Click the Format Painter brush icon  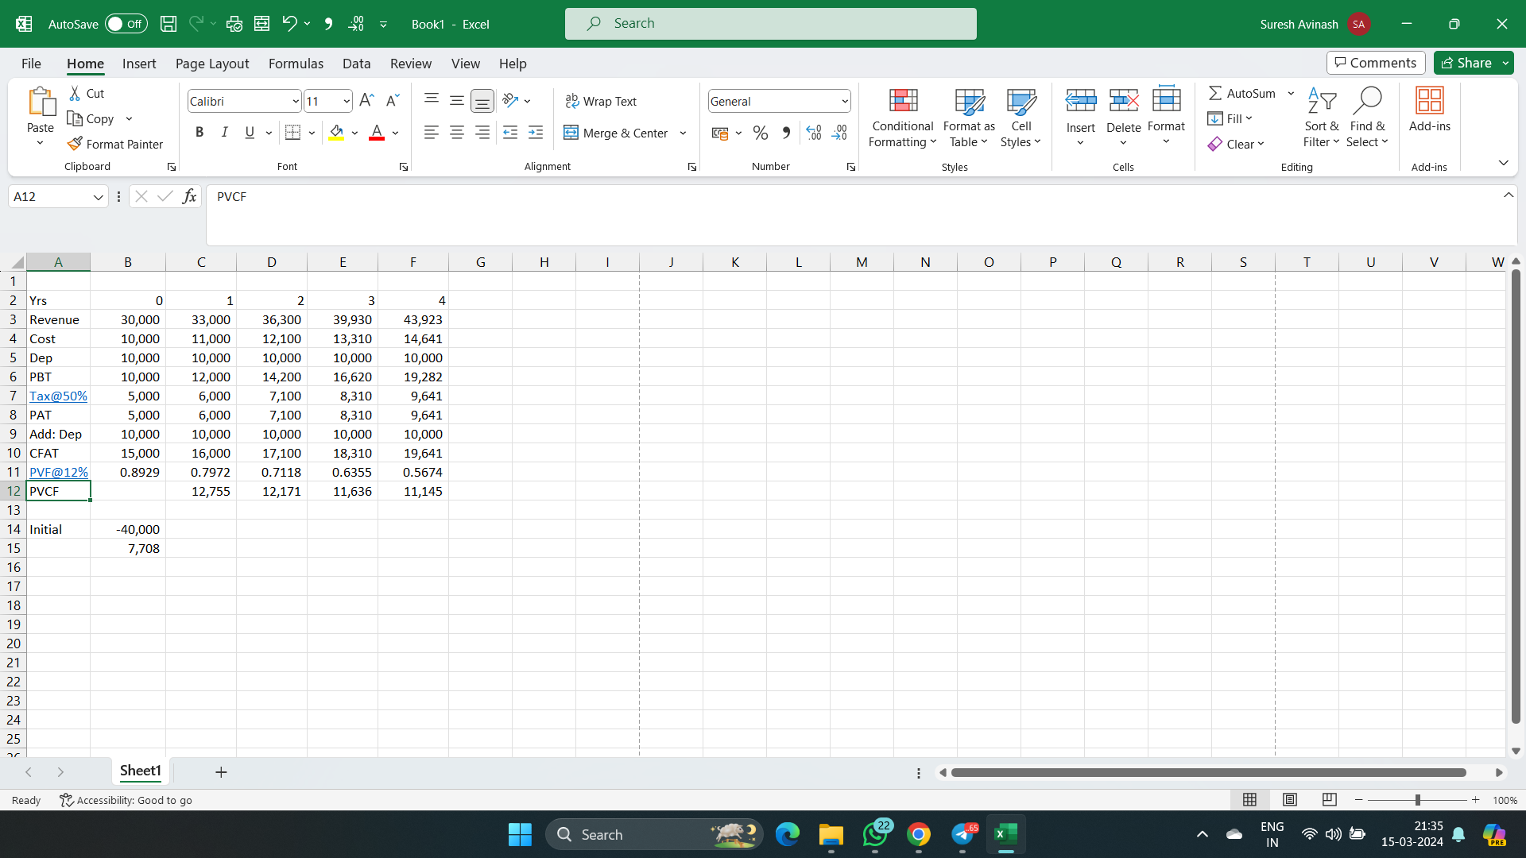(75, 144)
